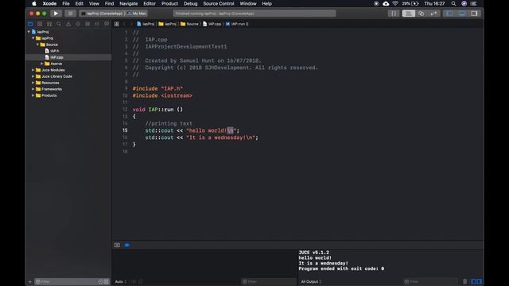Open the Debug menu
This screenshot has height=286, width=509.
(x=191, y=3)
